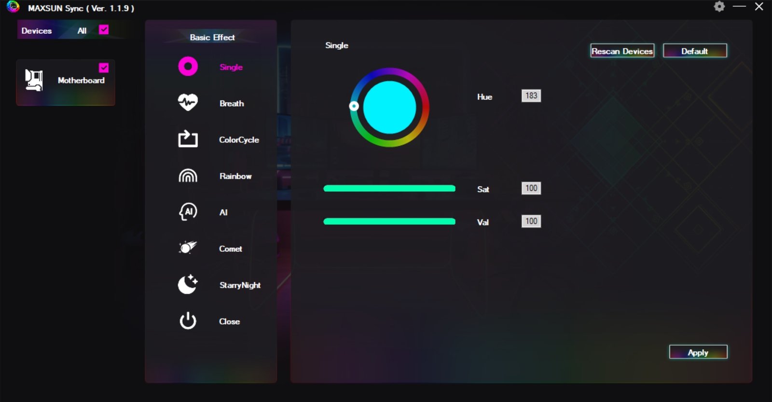
Task: Choose the Comet effect label
Action: click(231, 249)
